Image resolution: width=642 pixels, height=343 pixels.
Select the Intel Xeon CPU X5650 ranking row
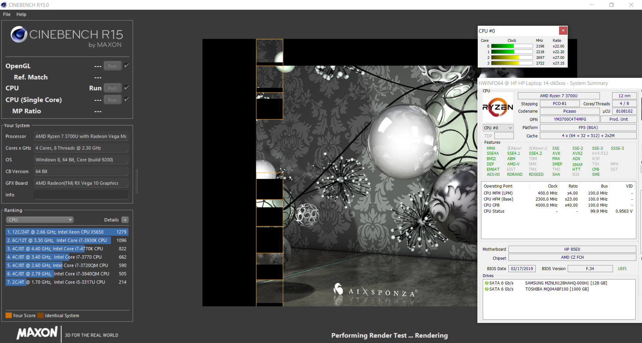click(x=67, y=232)
